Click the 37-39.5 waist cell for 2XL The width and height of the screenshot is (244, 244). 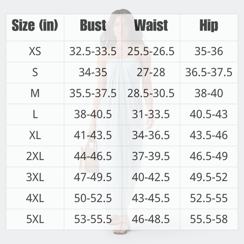coord(151,157)
